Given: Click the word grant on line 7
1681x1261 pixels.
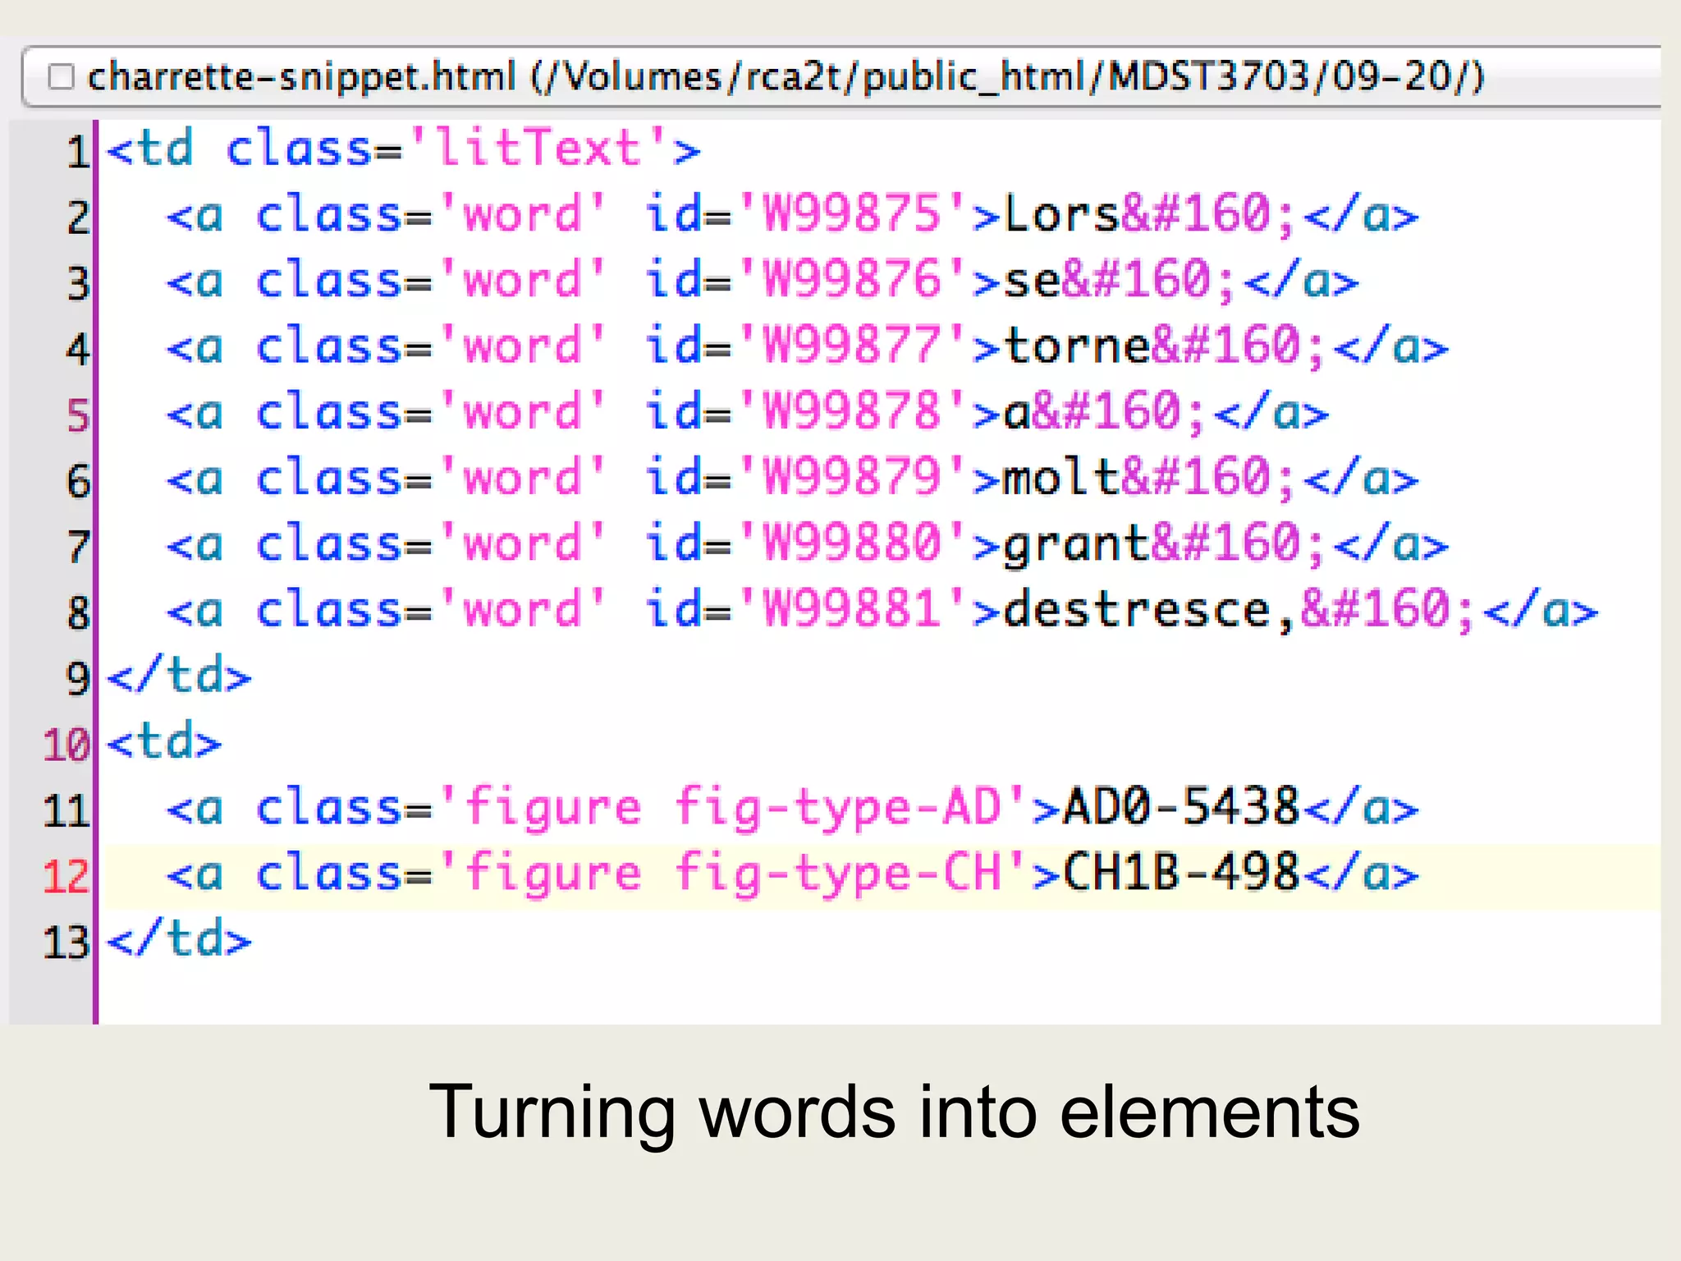Looking at the screenshot, I should [x=1077, y=544].
